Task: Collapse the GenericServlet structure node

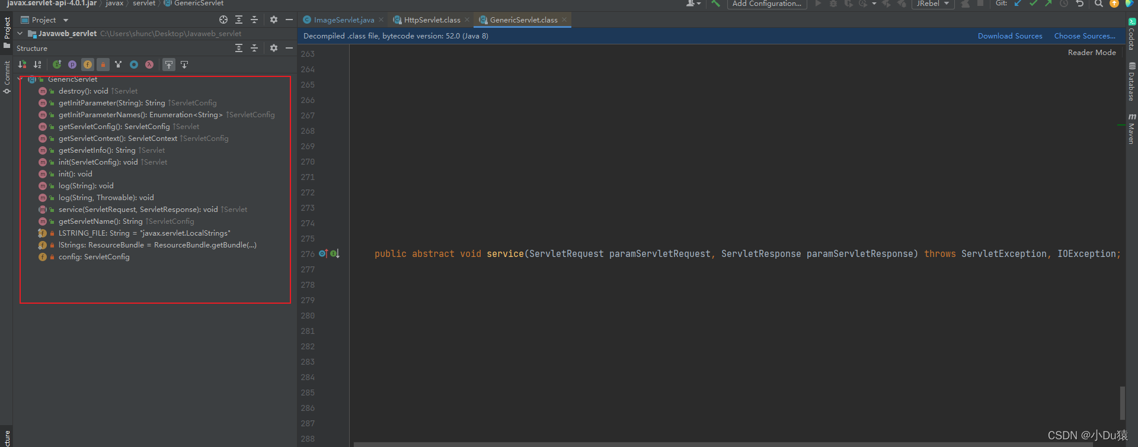Action: coord(20,79)
